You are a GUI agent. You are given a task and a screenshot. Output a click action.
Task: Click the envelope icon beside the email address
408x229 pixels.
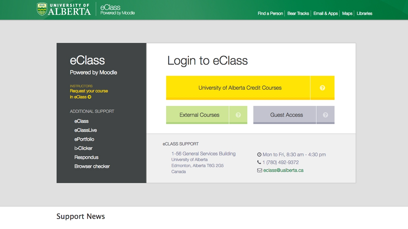pyautogui.click(x=260, y=171)
